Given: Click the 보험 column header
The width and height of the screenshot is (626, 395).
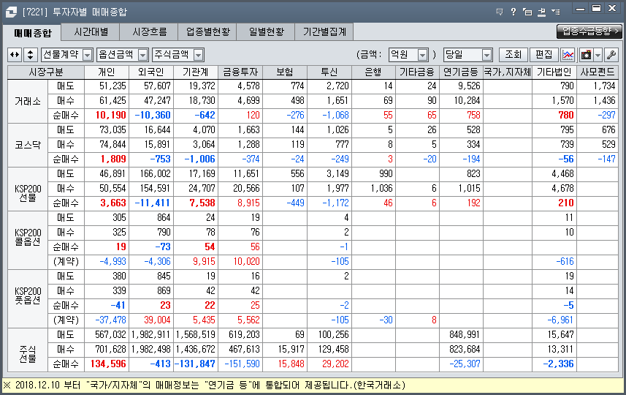Looking at the screenshot, I should pos(285,72).
